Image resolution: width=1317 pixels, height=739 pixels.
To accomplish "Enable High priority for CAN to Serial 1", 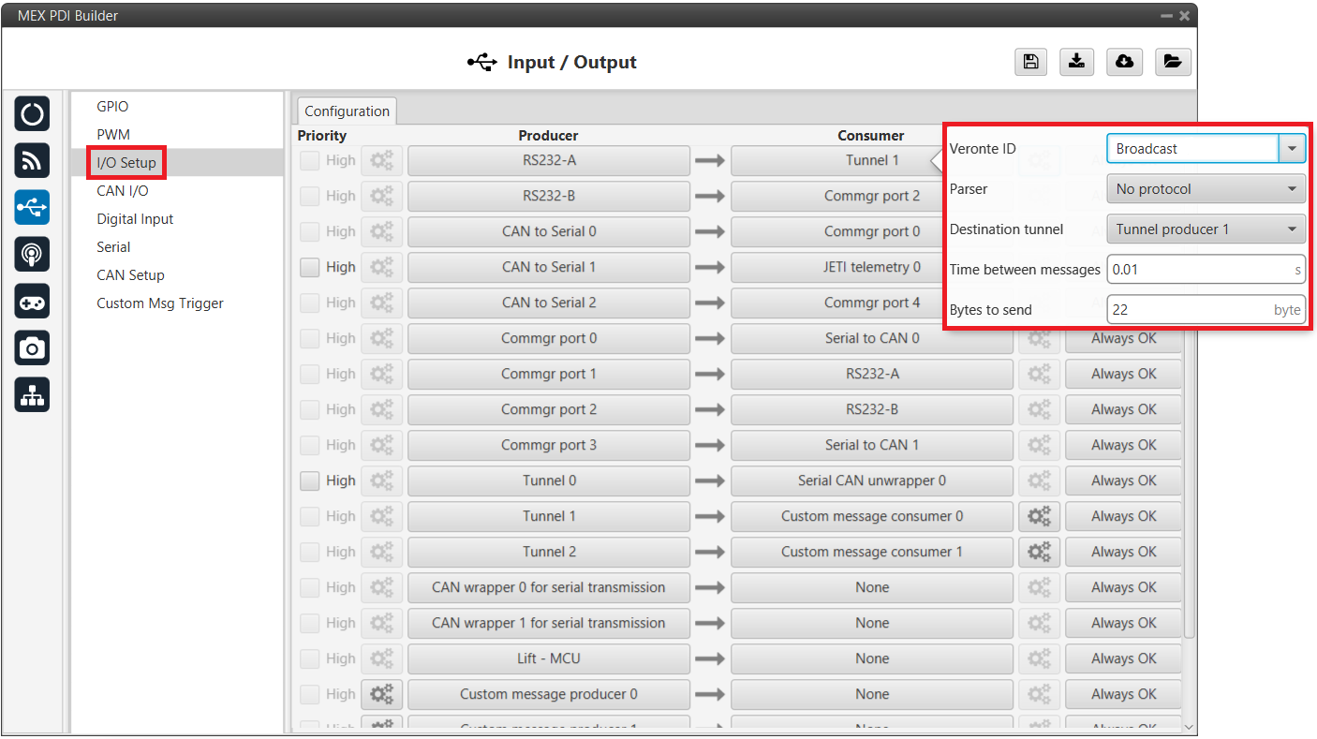I will tap(310, 267).
